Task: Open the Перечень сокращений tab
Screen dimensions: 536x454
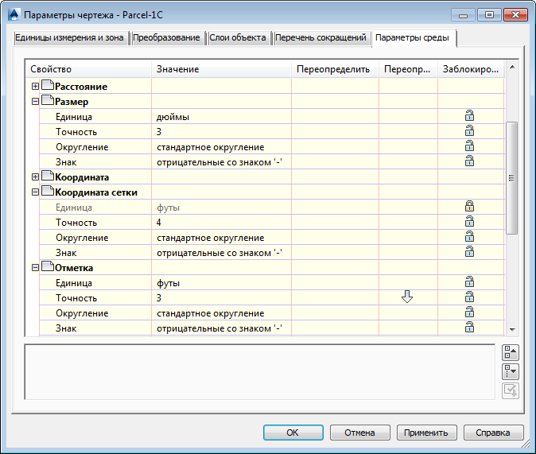Action: tap(320, 38)
